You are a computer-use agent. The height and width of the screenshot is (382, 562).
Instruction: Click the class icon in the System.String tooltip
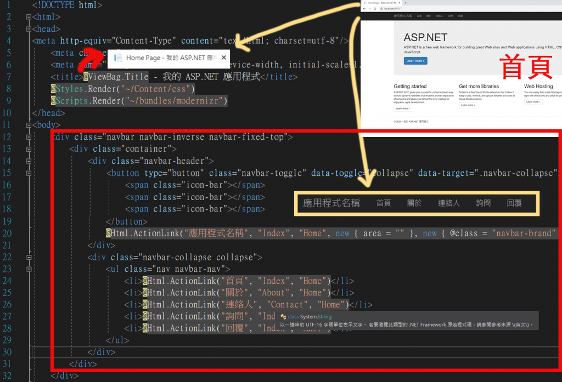tap(283, 317)
